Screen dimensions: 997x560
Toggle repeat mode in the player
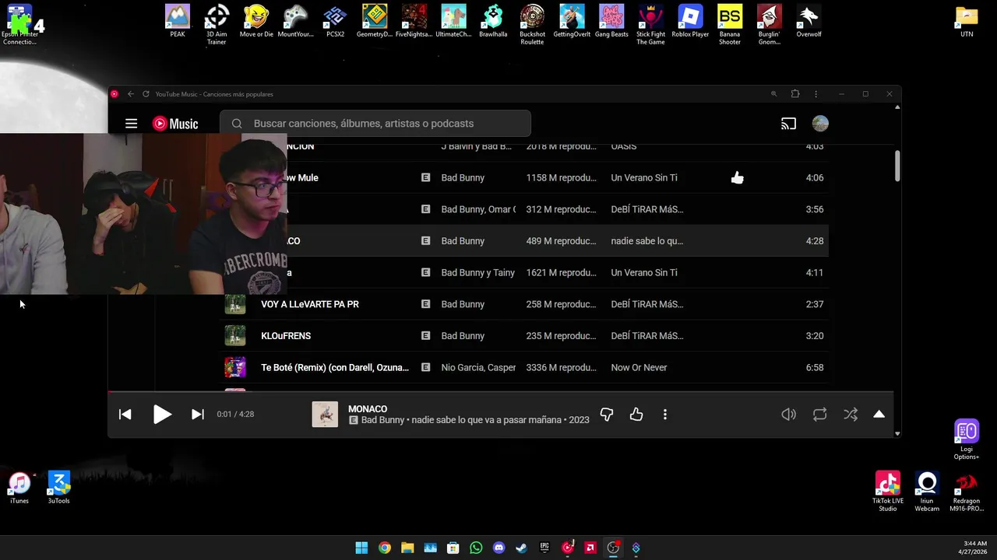tap(819, 415)
